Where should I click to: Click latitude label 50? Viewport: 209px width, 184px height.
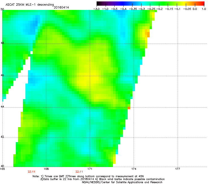tap(2, 9)
